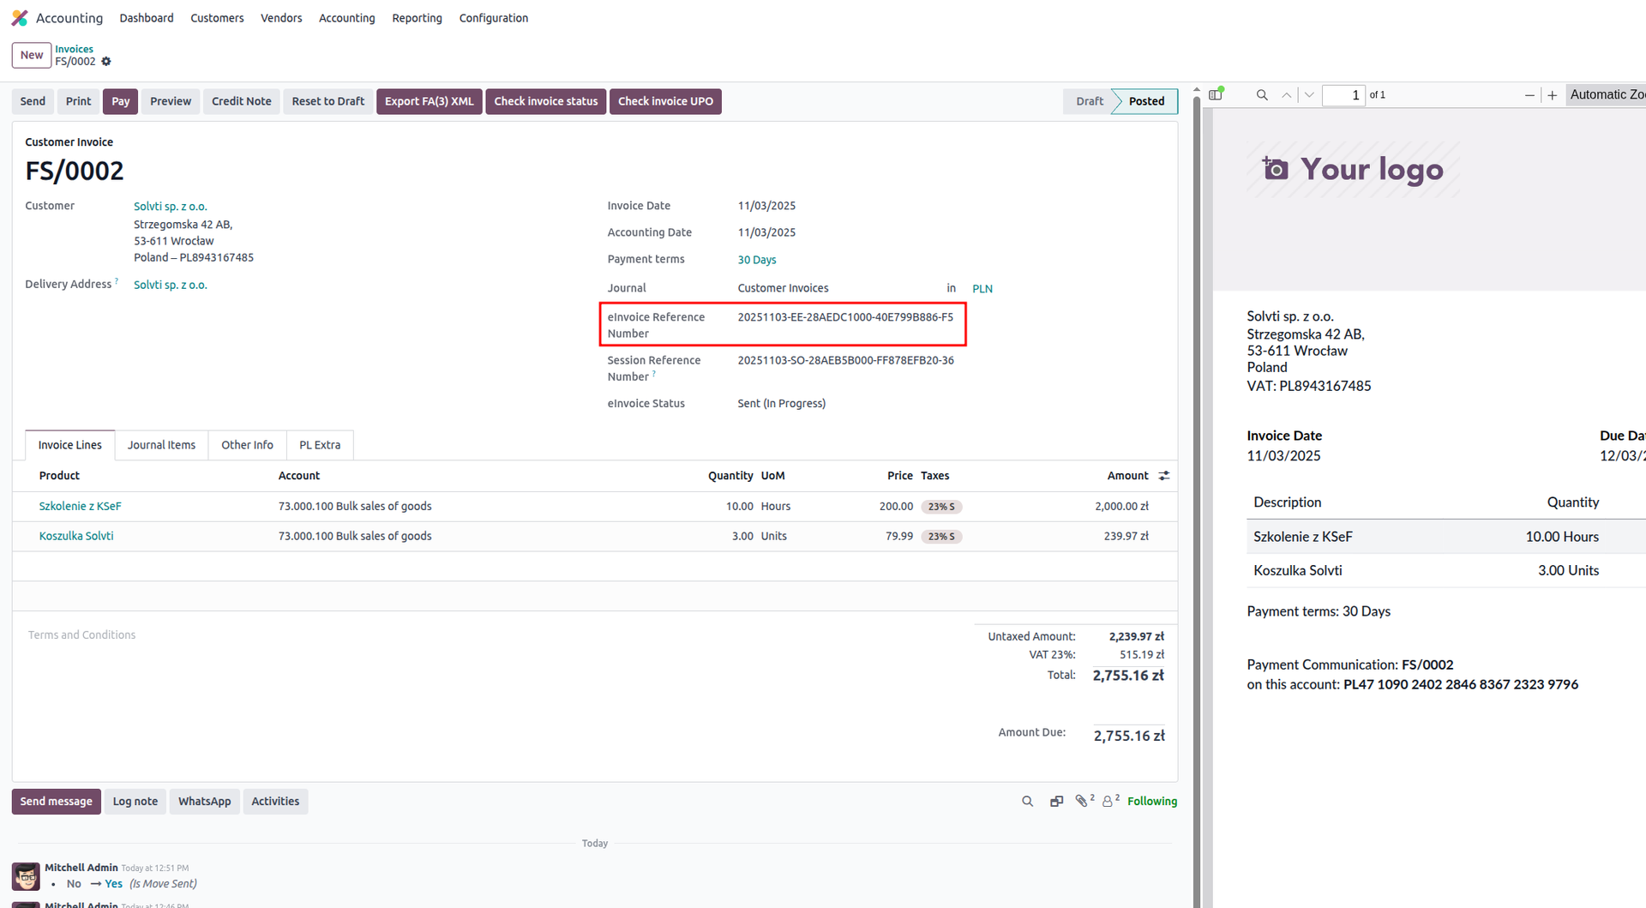Click the PDF page number field
The height and width of the screenshot is (908, 1646).
[x=1343, y=95]
